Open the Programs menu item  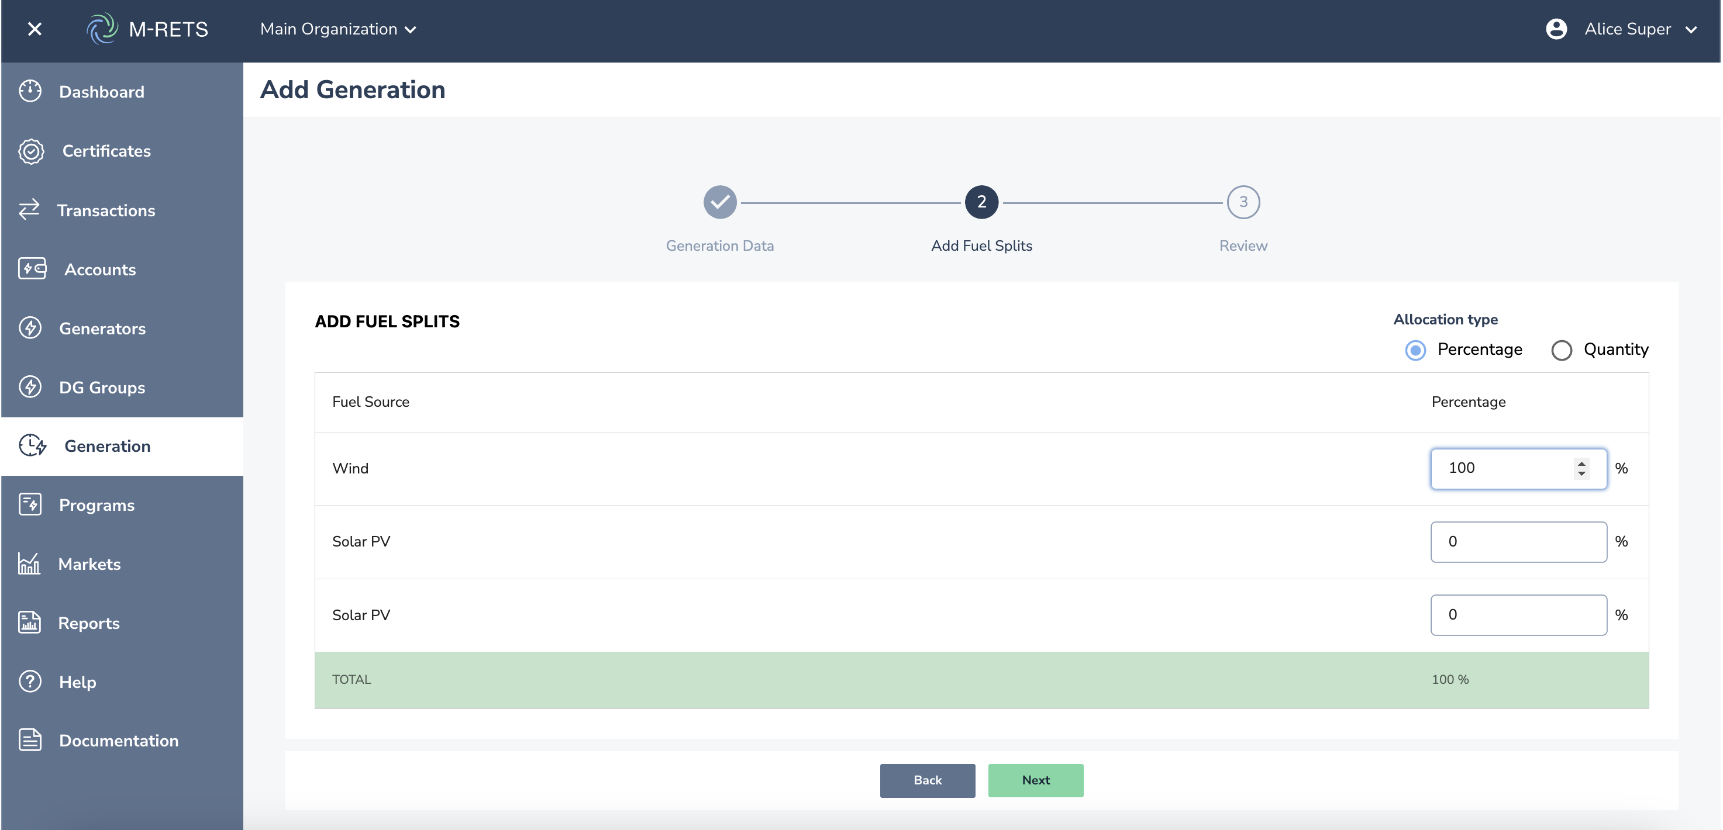[x=97, y=505]
